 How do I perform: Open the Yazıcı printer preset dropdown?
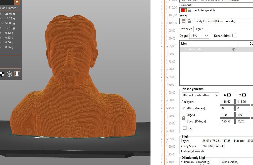tap(216, 21)
